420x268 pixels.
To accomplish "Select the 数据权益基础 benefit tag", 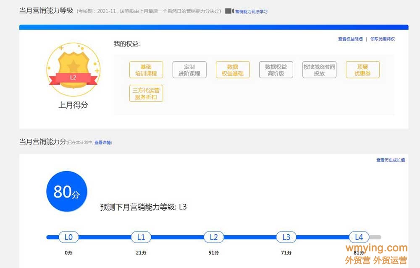I will point(233,70).
